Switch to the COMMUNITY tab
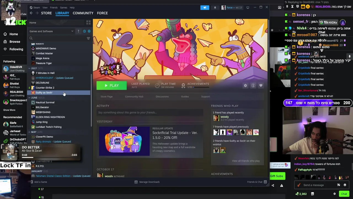The width and height of the screenshot is (353, 199). click(x=83, y=13)
